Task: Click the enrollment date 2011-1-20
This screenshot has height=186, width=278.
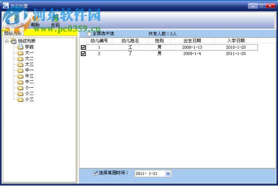Action: pyautogui.click(x=236, y=54)
